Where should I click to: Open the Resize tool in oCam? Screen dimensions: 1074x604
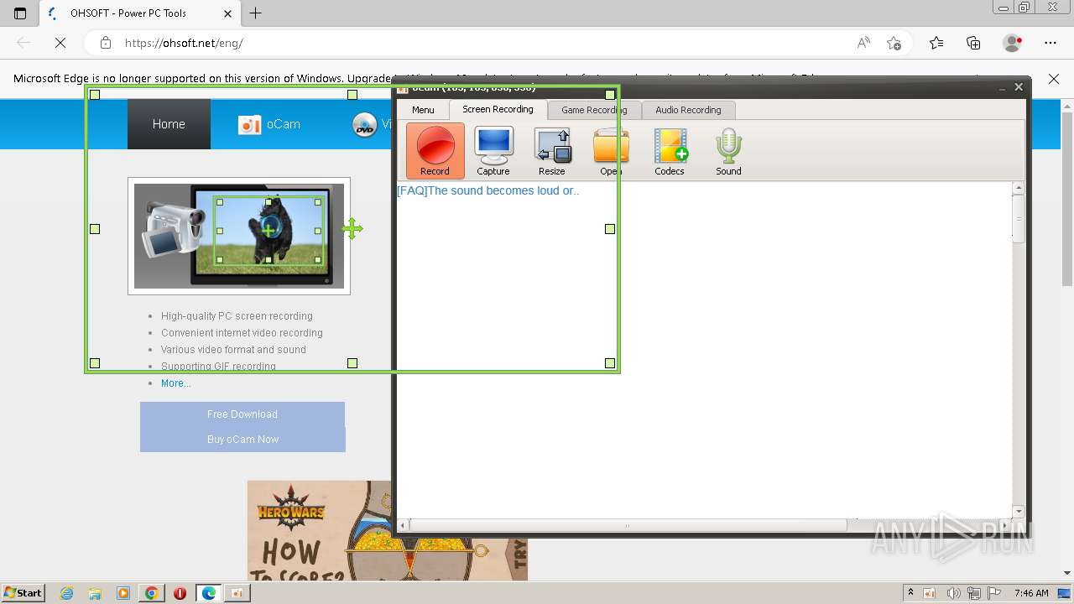click(552, 151)
